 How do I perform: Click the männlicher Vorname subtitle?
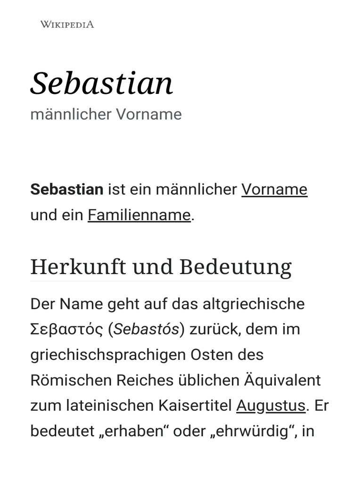(106, 114)
